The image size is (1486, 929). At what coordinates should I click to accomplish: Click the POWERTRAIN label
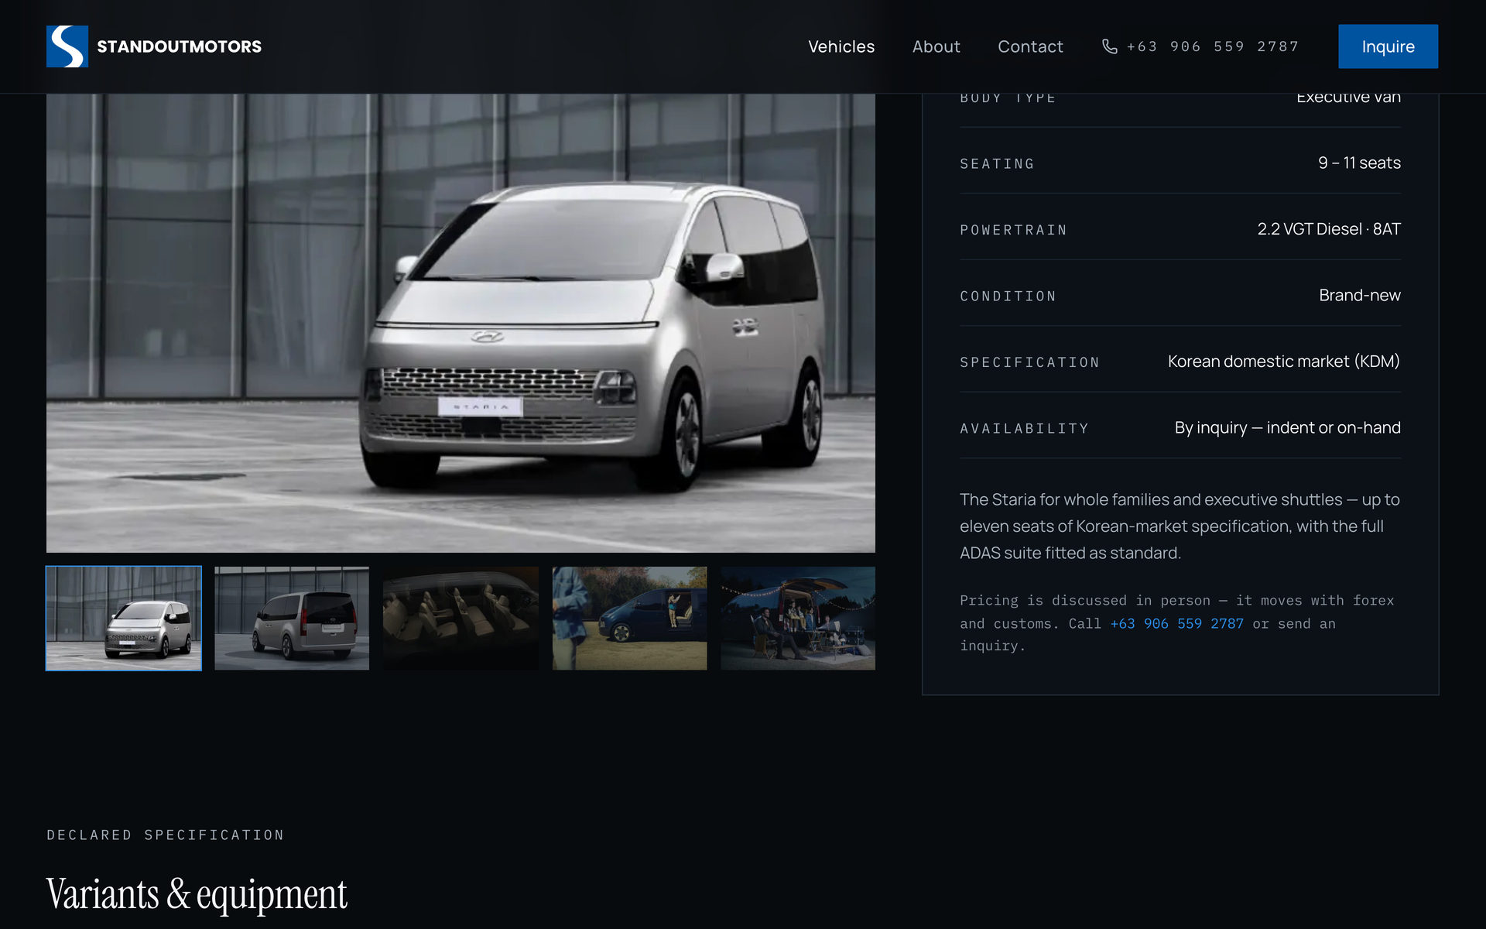1013,230
